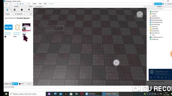This screenshot has width=172, height=96.
Task: Click the What's New button
Action: (x=158, y=4)
